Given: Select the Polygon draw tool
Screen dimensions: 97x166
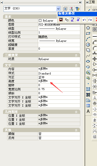Looking at the screenshot, I should [x=88, y=28].
